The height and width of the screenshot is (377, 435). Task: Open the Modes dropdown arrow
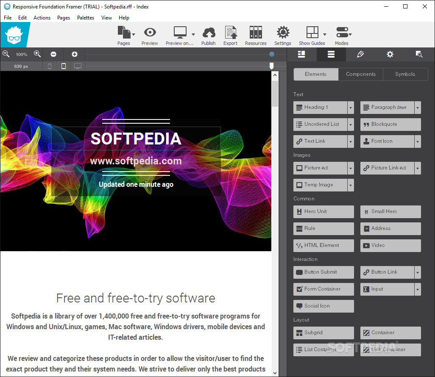click(350, 34)
